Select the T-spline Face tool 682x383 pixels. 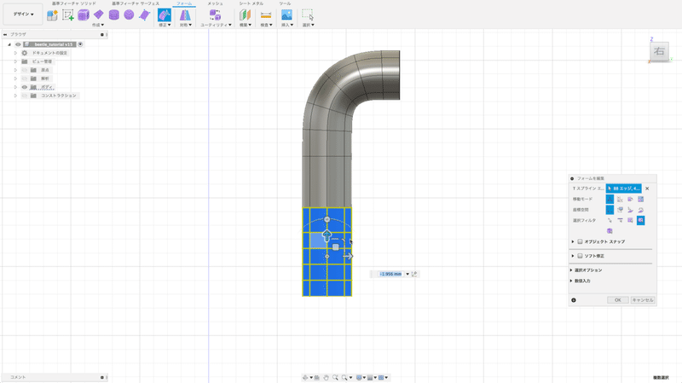click(x=144, y=15)
